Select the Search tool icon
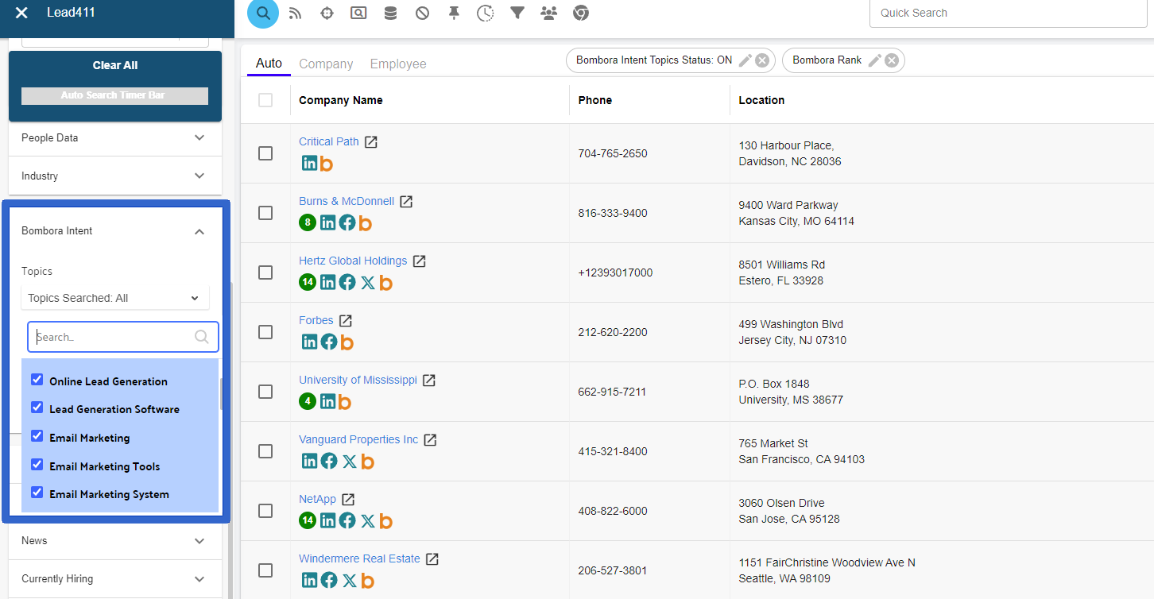The image size is (1154, 599). coord(263,14)
